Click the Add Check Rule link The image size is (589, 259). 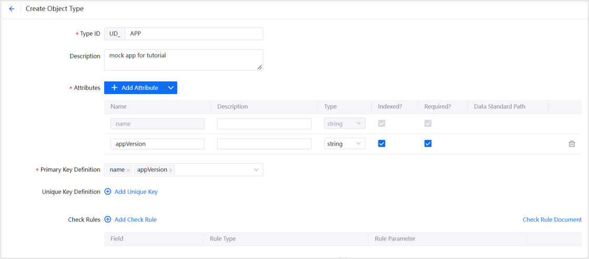[x=135, y=220]
